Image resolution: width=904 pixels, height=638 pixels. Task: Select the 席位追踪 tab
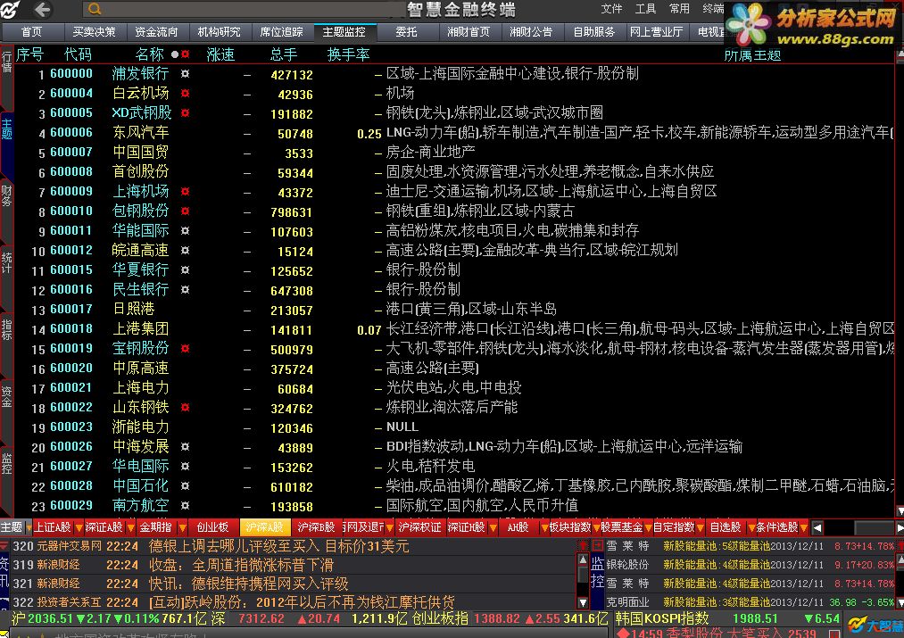pos(281,32)
